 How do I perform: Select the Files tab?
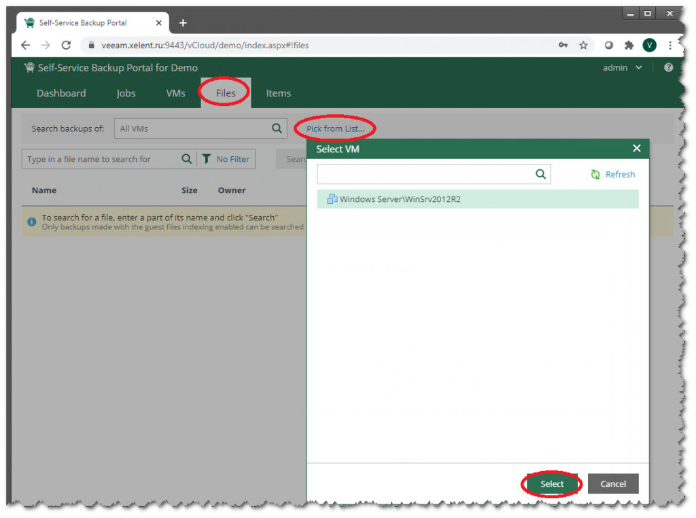pyautogui.click(x=226, y=92)
